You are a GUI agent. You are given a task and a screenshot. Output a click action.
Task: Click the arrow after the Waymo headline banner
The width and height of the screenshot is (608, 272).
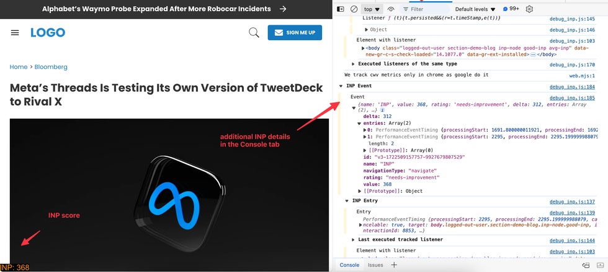(283, 9)
